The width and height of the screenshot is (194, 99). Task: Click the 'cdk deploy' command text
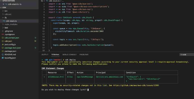click(x=70, y=60)
